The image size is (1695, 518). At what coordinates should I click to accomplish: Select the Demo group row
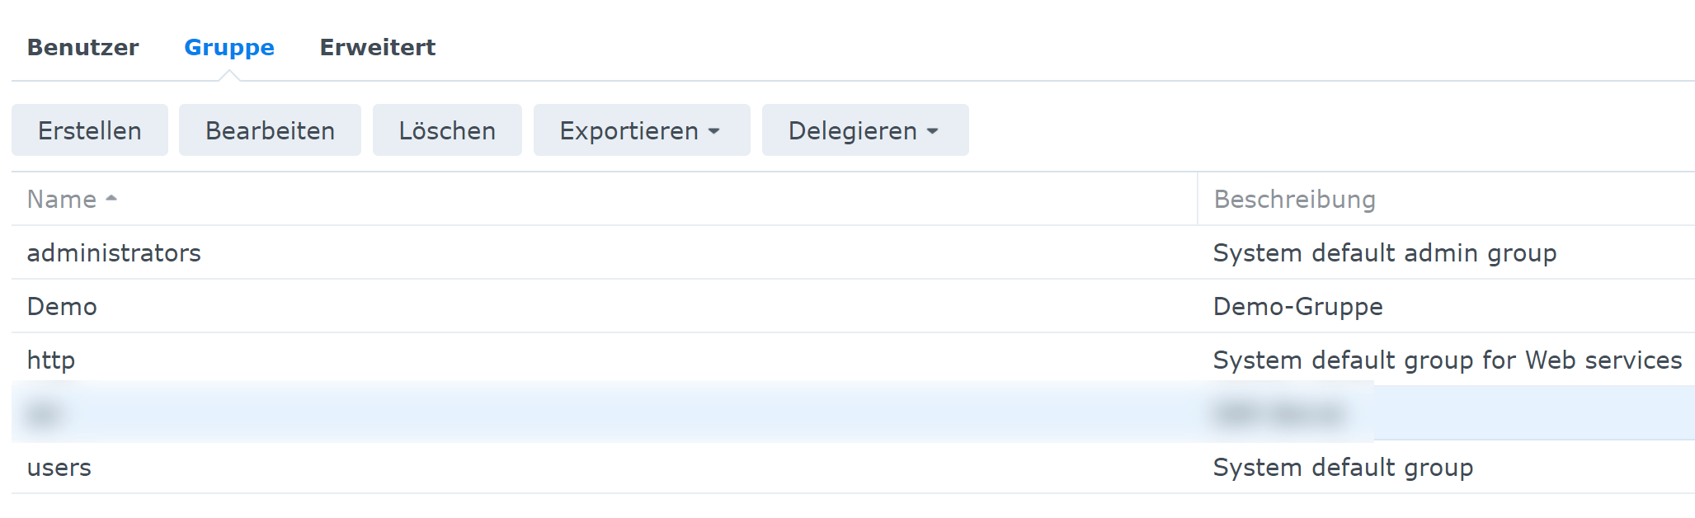click(x=62, y=307)
